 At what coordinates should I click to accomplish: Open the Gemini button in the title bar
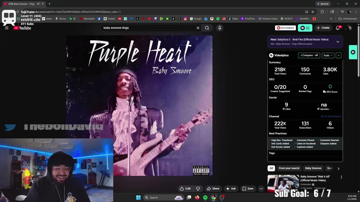(323, 4)
